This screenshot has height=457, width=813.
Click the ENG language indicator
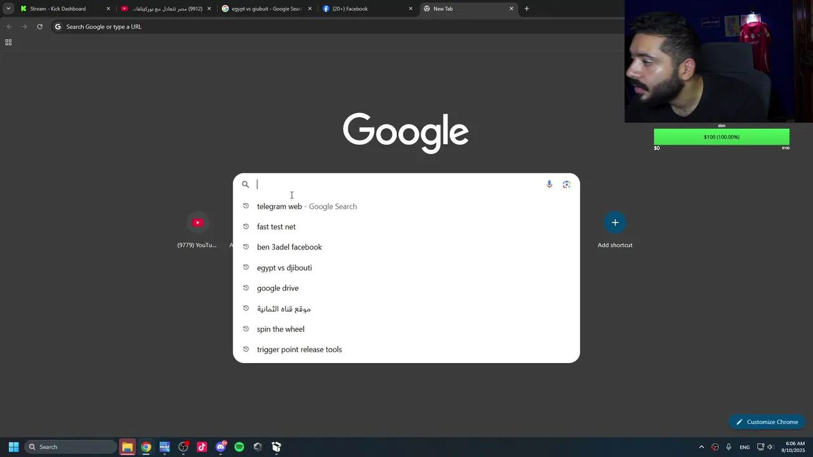(x=744, y=447)
